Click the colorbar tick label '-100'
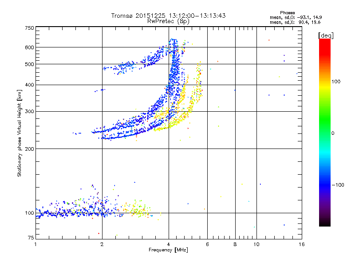The image size is (355, 266). [338, 185]
